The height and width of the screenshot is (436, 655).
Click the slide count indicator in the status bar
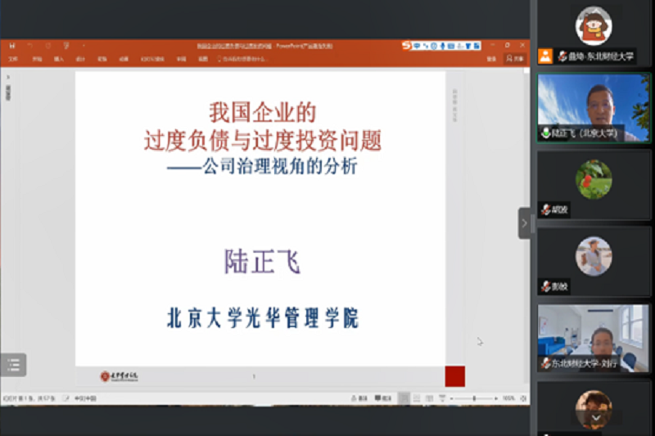pyautogui.click(x=29, y=398)
